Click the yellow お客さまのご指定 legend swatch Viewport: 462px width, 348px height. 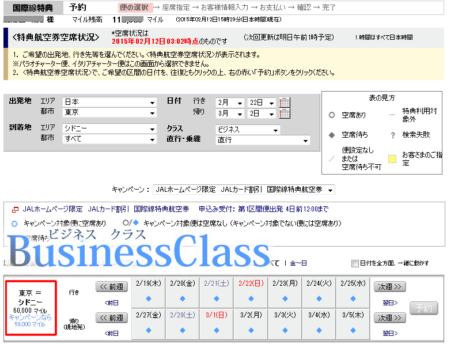pyautogui.click(x=392, y=159)
